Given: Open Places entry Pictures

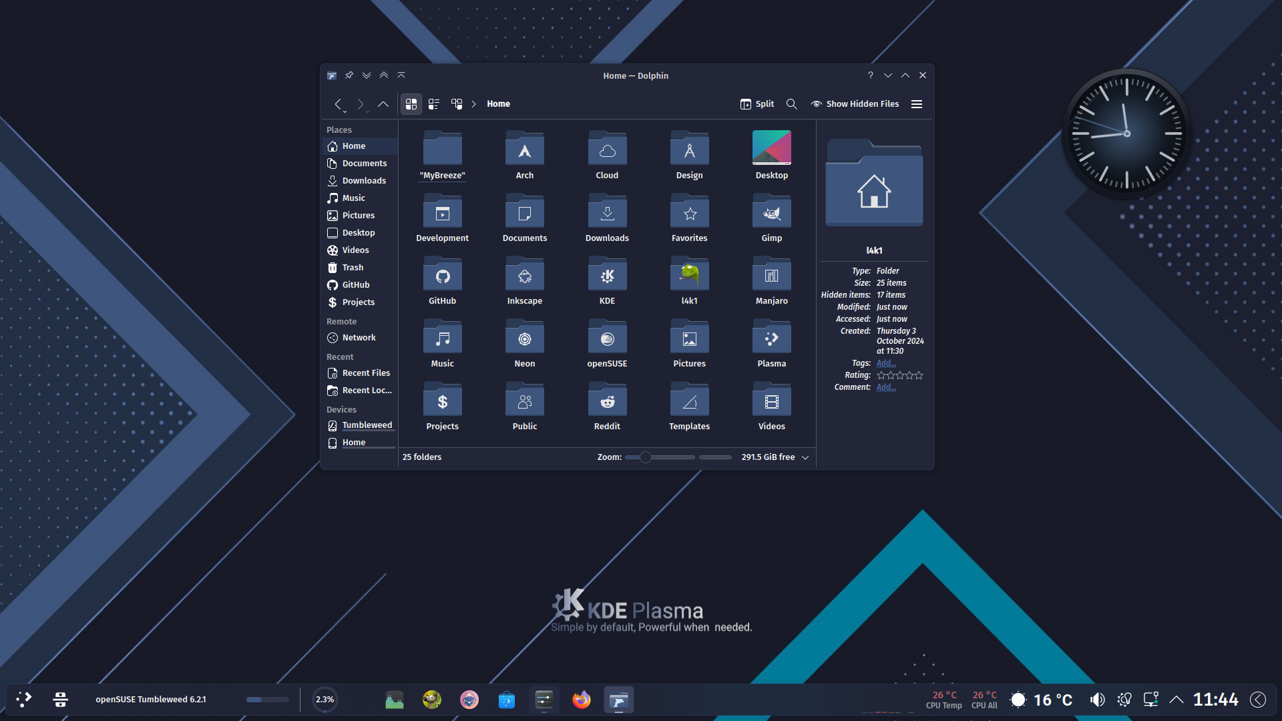Looking at the screenshot, I should (x=361, y=216).
